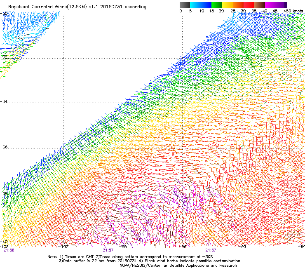Click the longitude axis label "-93"
Viewport: 305px width, 268px height.
[x=242, y=247]
